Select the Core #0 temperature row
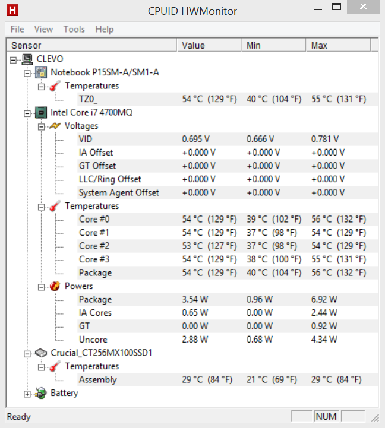 pyautogui.click(x=228, y=220)
